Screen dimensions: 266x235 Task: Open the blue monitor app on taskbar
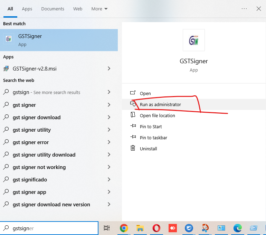click(189, 228)
